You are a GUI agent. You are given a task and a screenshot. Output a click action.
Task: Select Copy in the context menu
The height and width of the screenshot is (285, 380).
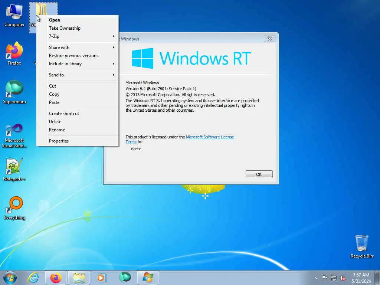(x=78, y=94)
